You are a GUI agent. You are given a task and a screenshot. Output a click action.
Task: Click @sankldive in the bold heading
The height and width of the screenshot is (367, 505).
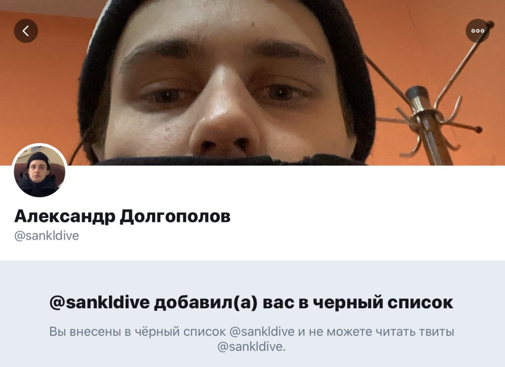click(x=100, y=303)
